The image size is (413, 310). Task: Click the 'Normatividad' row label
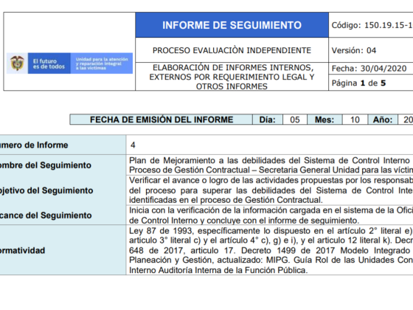point(22,250)
